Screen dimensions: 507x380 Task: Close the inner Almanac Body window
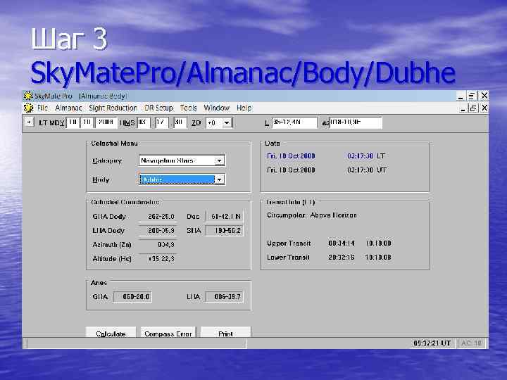(484, 108)
